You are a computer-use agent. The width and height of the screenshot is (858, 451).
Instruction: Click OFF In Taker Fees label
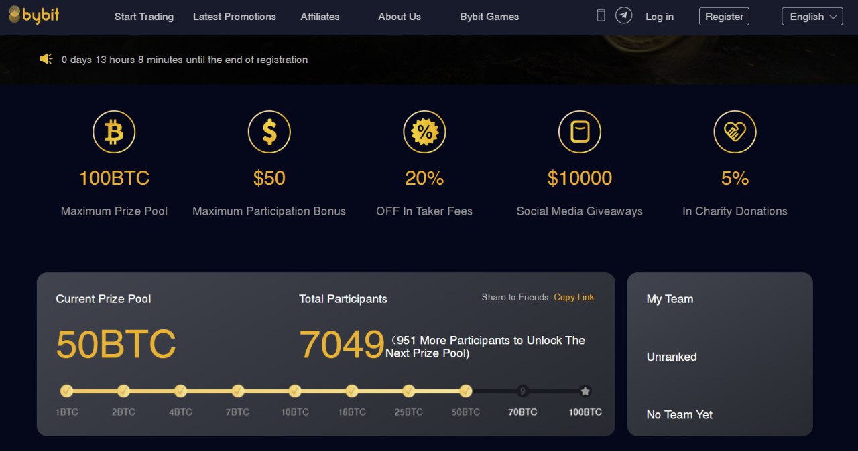(x=424, y=211)
